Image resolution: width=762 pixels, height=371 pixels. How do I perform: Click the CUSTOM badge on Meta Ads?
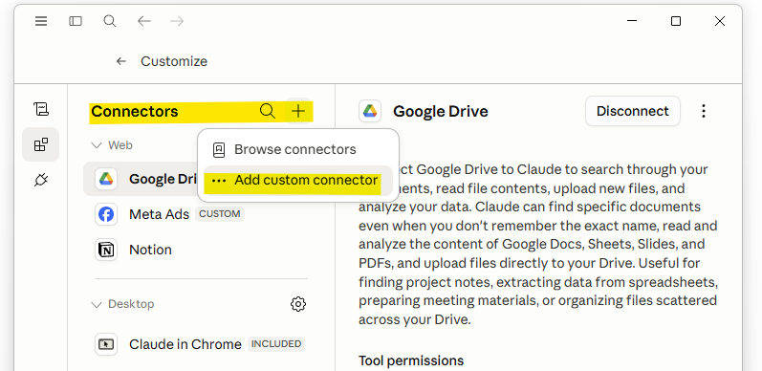[x=220, y=214]
